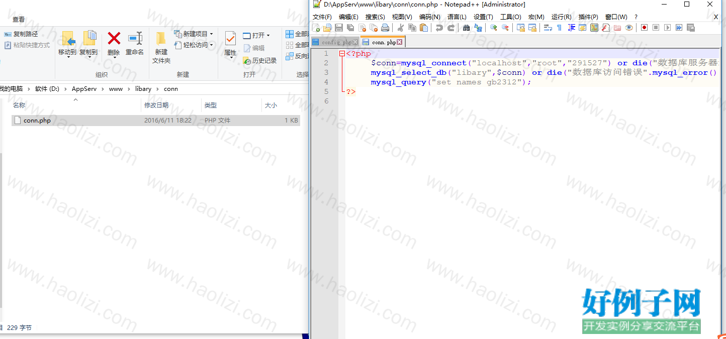Select the 查看 ribbon tab in Explorer

point(19,19)
